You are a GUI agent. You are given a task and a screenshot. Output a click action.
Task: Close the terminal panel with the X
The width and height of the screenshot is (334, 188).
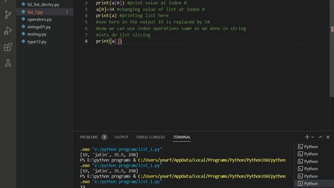coord(328,137)
